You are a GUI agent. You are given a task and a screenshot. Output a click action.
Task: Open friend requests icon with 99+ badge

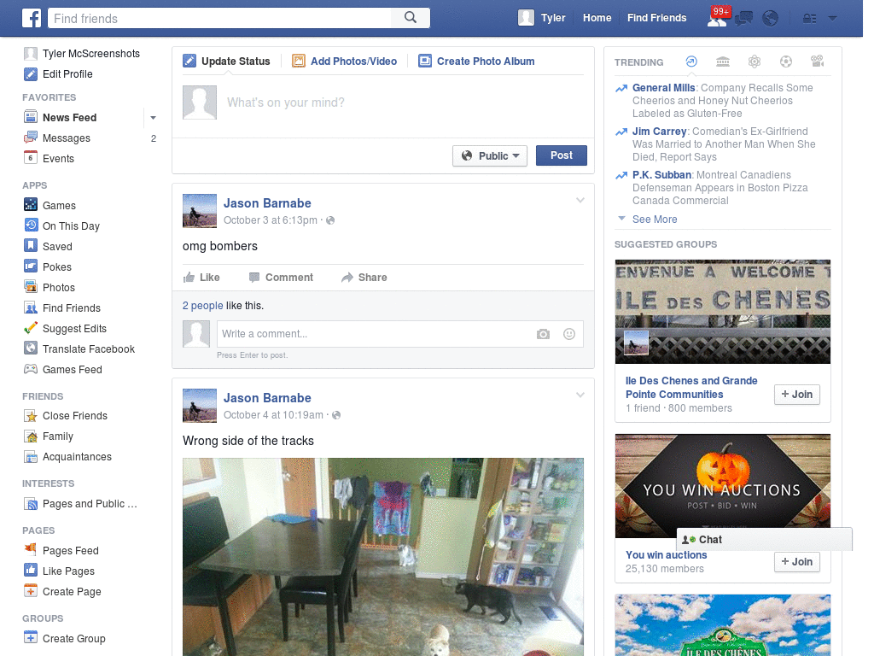pyautogui.click(x=717, y=18)
